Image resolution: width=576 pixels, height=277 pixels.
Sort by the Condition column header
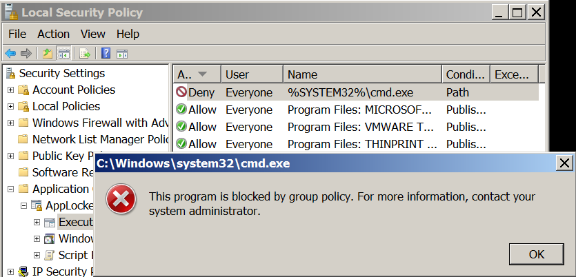point(466,74)
